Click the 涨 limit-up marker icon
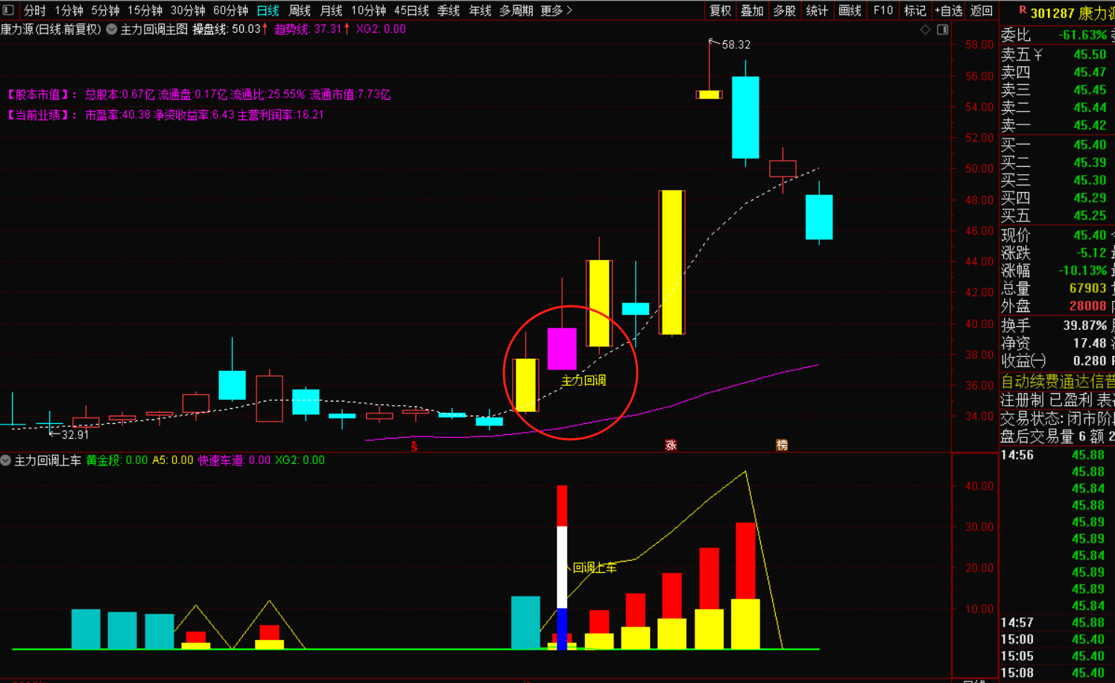This screenshot has width=1115, height=683. click(671, 445)
